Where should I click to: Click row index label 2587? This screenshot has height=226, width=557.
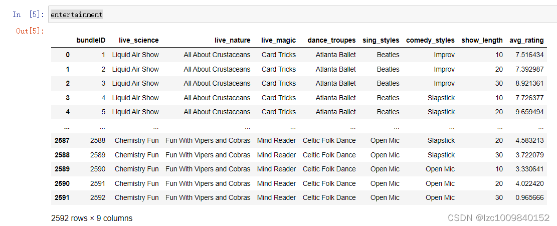pyautogui.click(x=62, y=141)
